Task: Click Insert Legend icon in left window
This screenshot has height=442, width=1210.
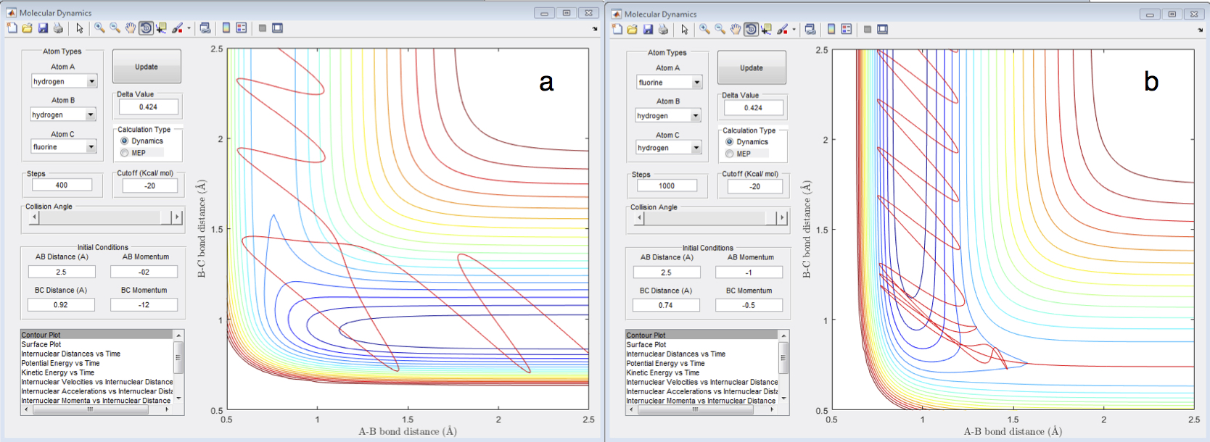Action: tap(242, 28)
